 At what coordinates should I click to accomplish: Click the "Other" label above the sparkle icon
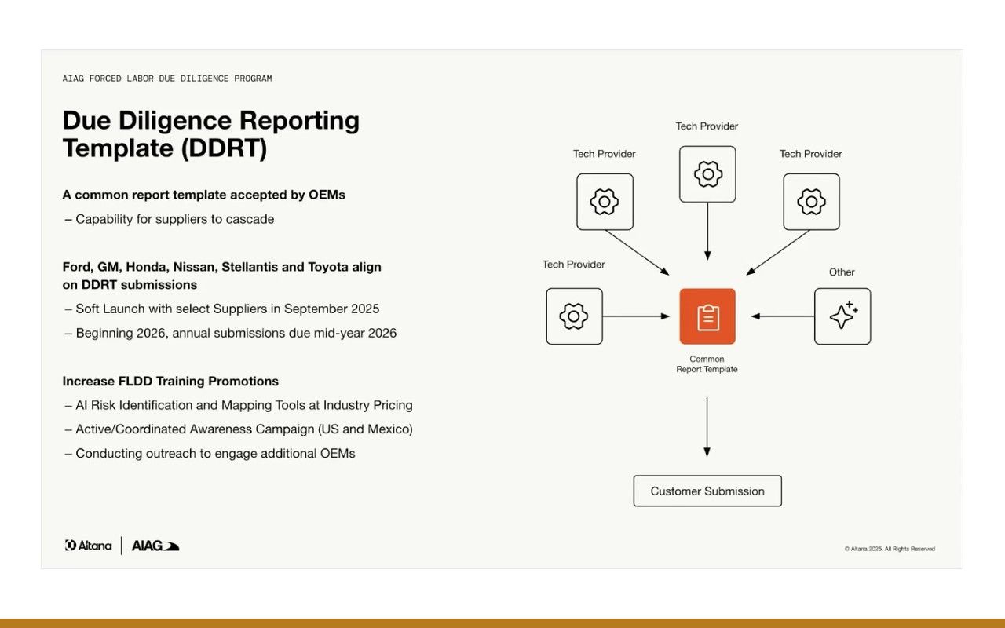(842, 272)
